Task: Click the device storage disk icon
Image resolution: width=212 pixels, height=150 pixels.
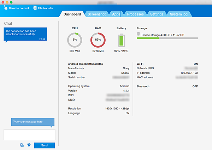Action: pos(138,34)
